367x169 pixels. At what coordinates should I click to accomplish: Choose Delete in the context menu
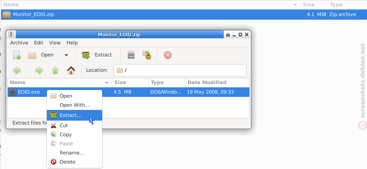(x=74, y=162)
